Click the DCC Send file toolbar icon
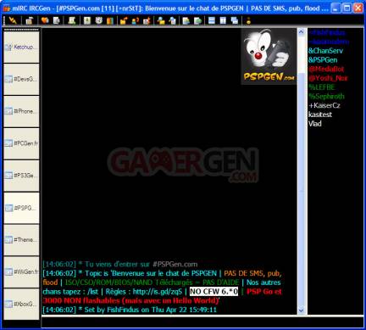Image resolution: width=366 pixels, height=330 pixels. tap(124, 20)
